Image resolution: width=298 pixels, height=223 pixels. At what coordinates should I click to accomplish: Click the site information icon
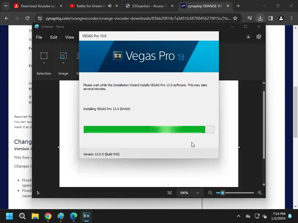point(40,18)
